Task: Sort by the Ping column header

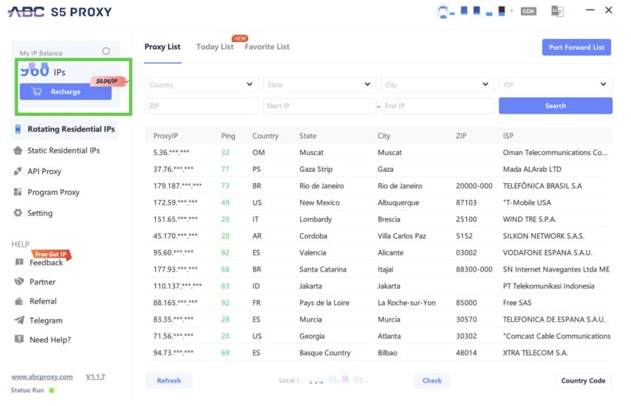Action: (x=228, y=136)
